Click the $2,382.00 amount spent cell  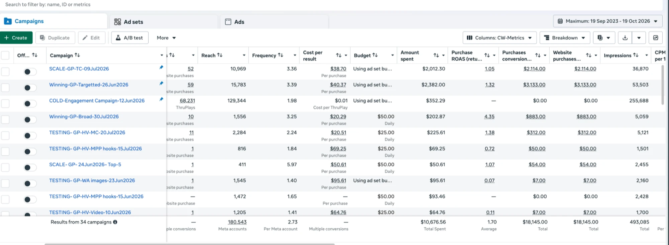(x=433, y=85)
